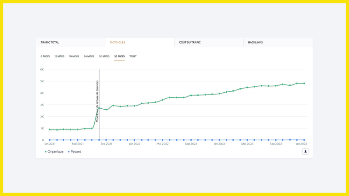
Task: Pick the 24 MOIS range
Action: 89,56
